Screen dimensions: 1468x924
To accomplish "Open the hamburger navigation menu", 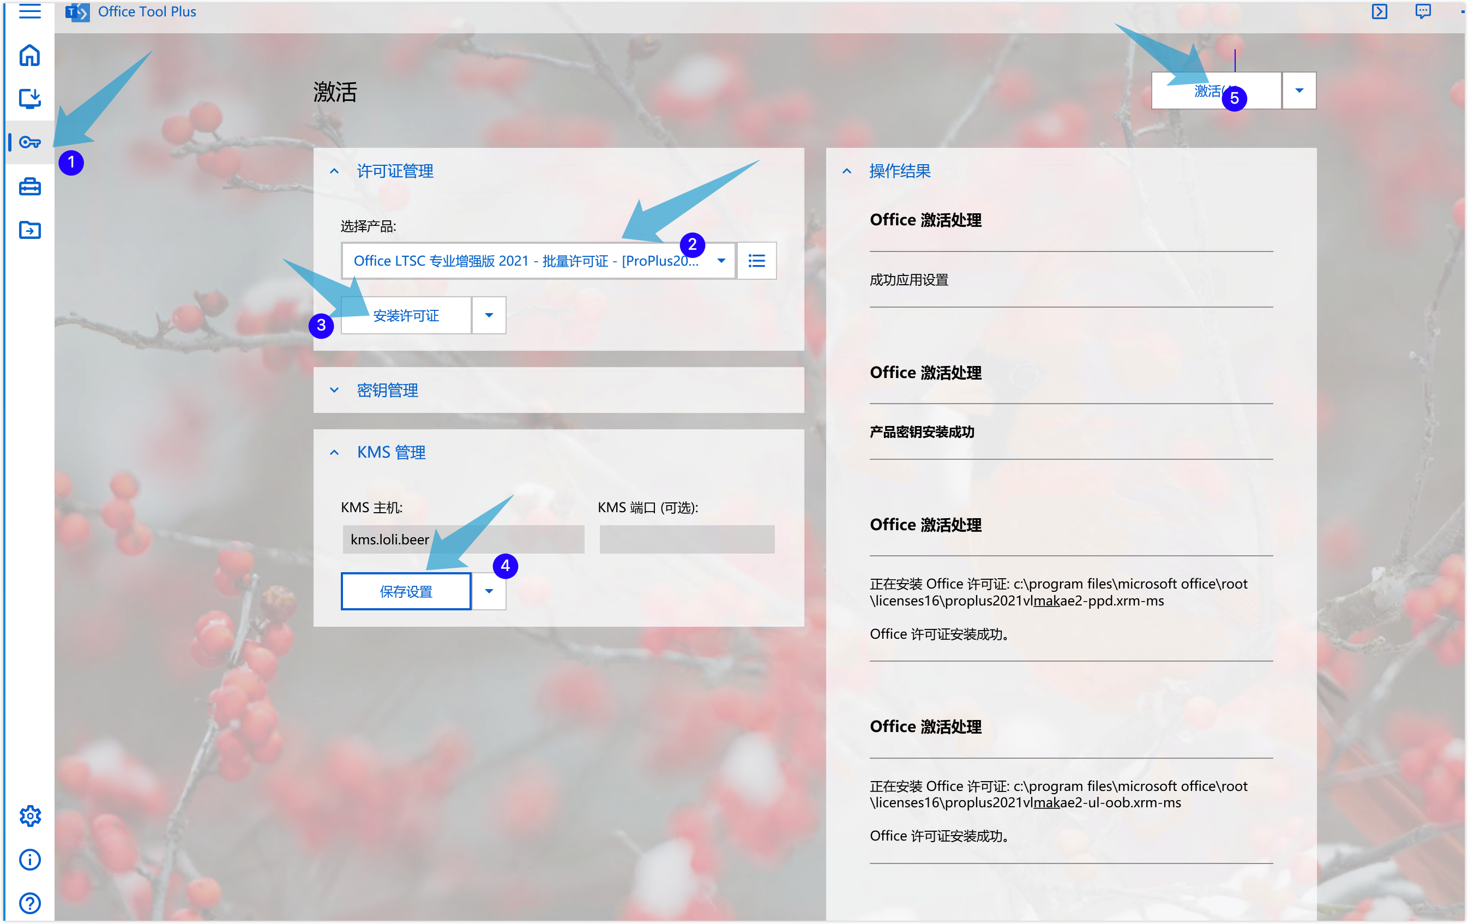I will click(x=29, y=11).
